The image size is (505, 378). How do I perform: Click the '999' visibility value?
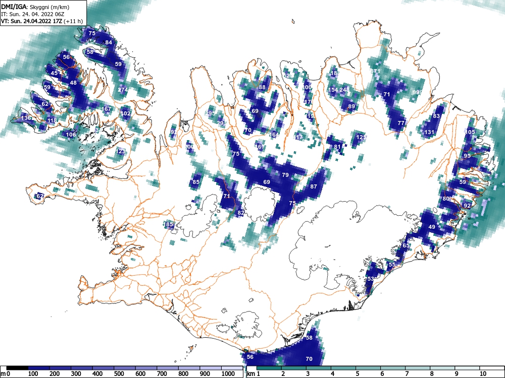point(418,92)
